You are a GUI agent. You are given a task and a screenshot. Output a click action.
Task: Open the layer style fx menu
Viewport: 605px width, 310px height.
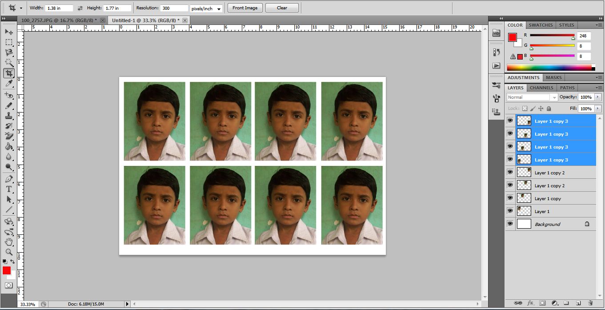(530, 303)
